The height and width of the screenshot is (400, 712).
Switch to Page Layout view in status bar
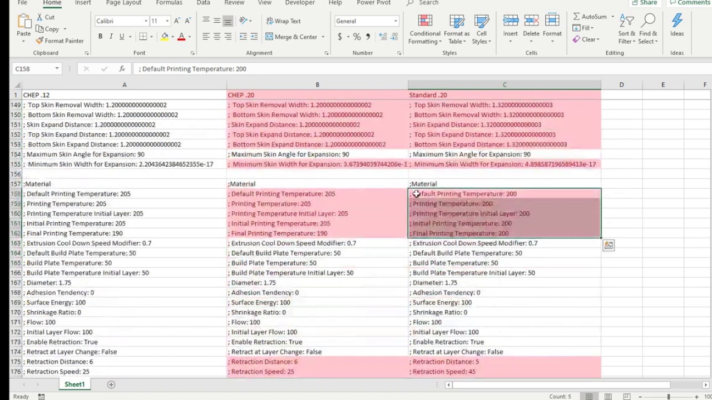tap(608, 397)
